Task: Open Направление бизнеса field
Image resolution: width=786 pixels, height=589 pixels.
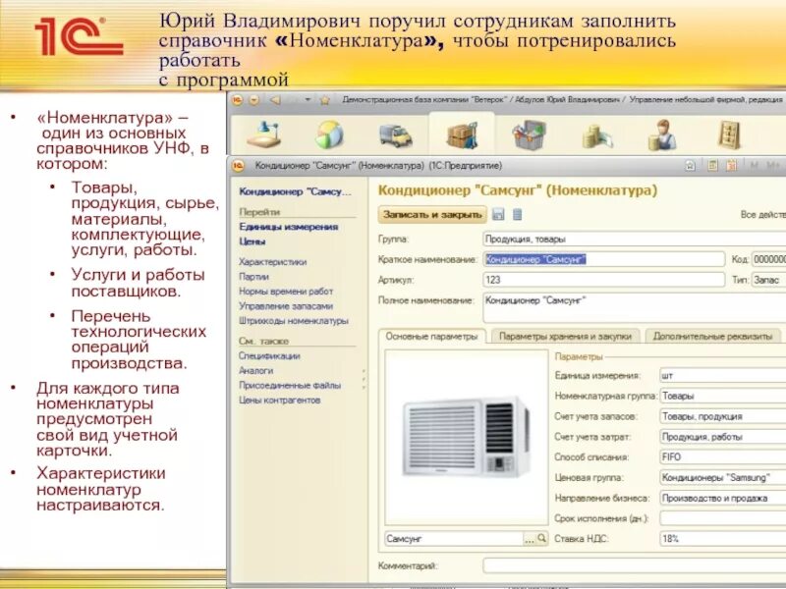Action: pos(722,498)
